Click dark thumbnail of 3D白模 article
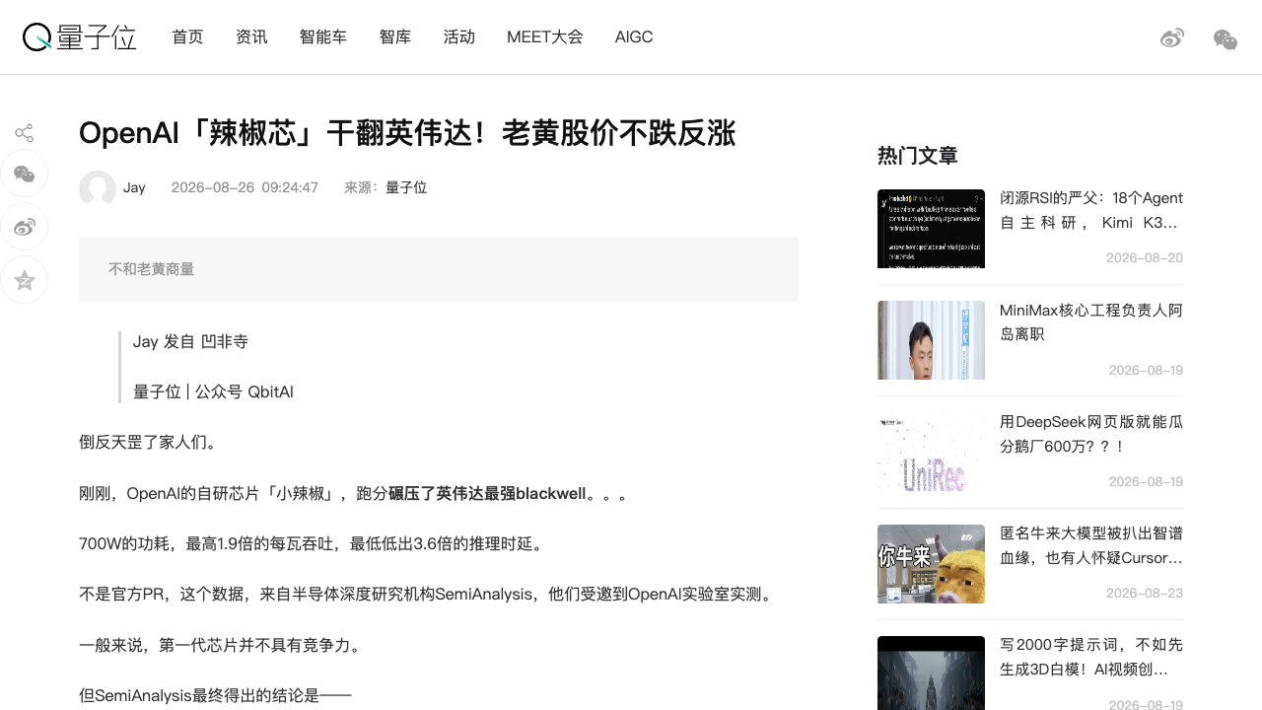This screenshot has width=1262, height=710. tap(931, 673)
